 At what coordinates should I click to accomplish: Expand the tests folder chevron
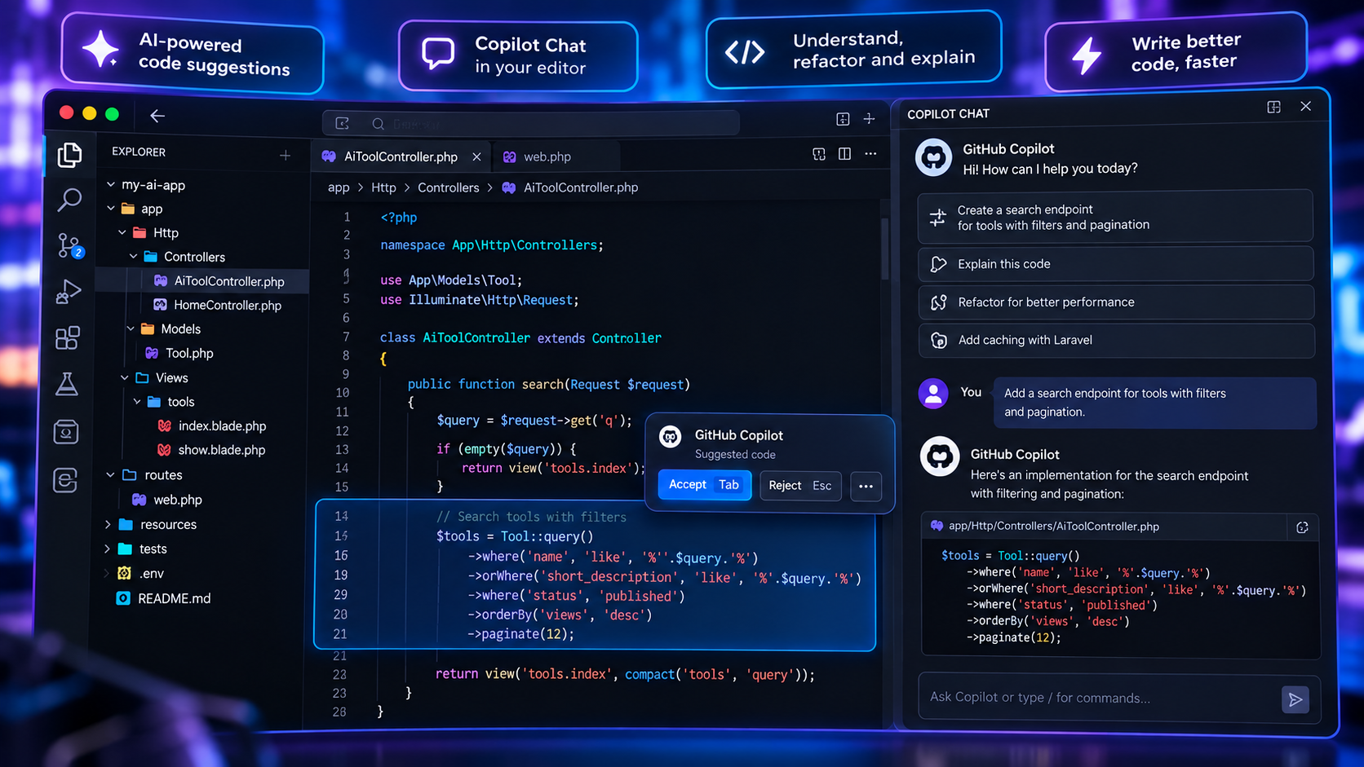coord(108,549)
